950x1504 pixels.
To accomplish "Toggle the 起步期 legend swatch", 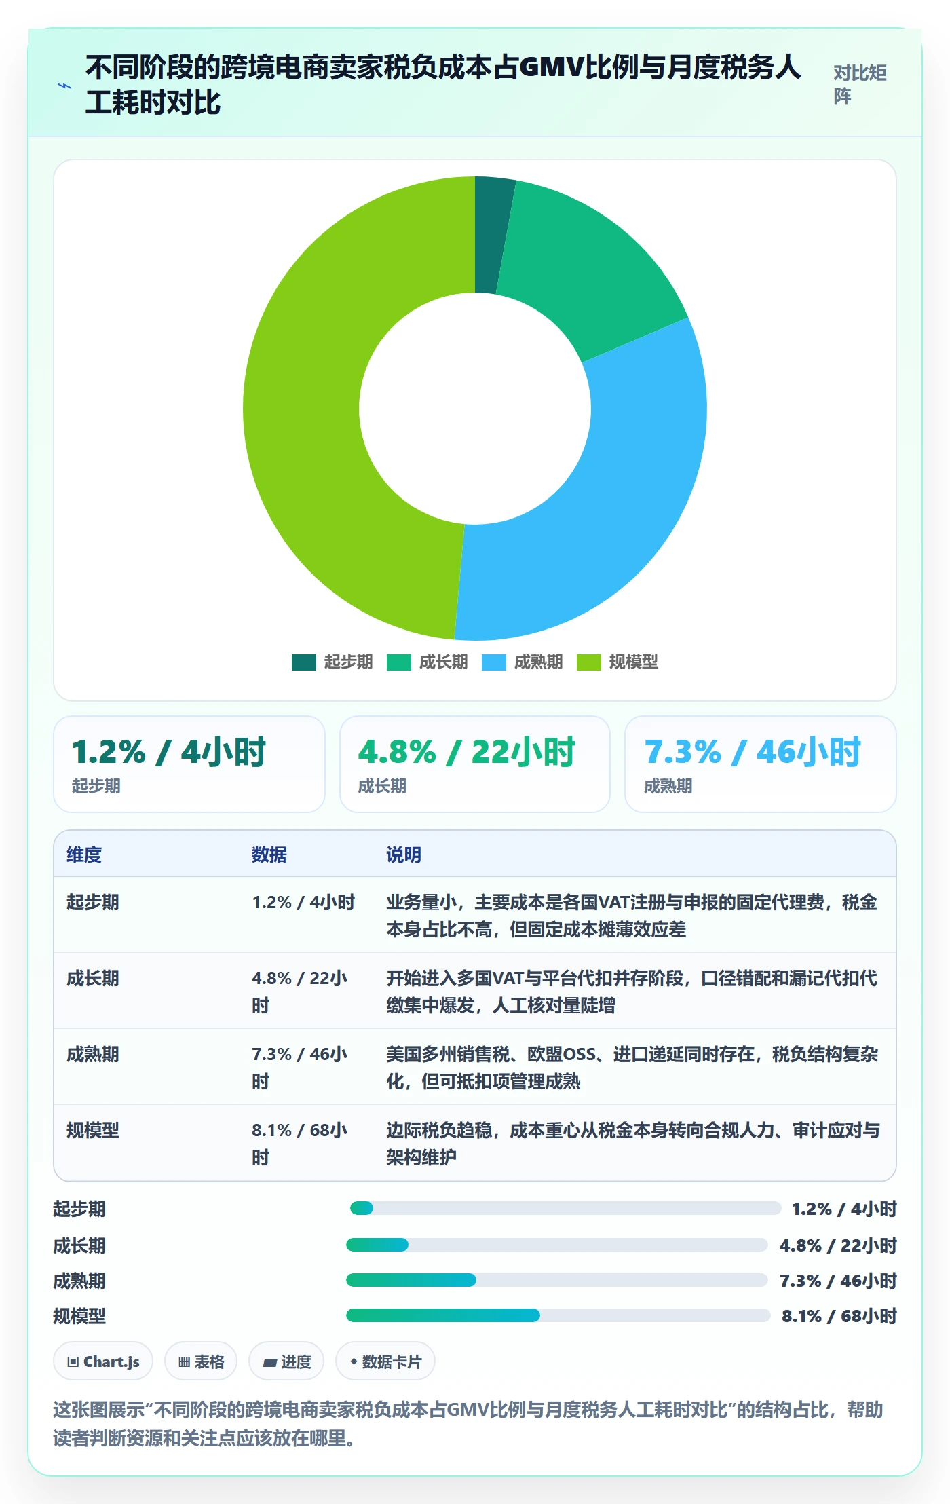I will tap(304, 662).
